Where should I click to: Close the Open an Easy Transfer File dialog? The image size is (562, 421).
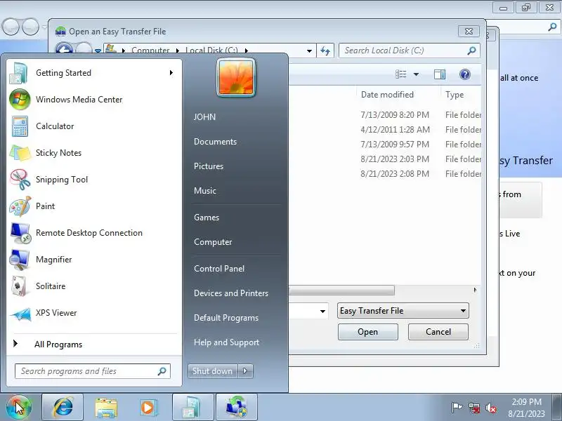[469, 31]
